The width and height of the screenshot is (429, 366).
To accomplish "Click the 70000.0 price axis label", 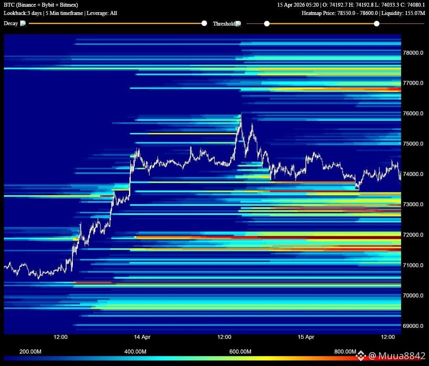I will 413,296.
